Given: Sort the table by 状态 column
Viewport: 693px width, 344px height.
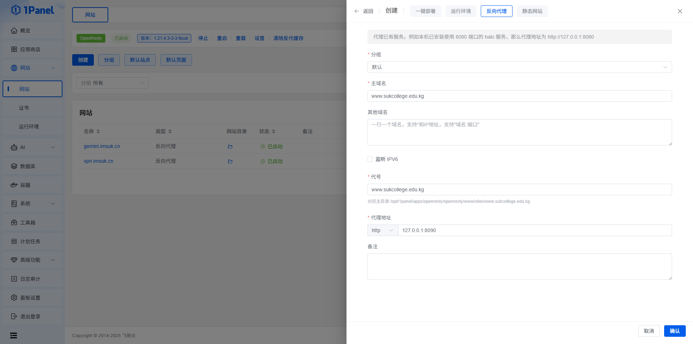Looking at the screenshot, I should pos(273,131).
